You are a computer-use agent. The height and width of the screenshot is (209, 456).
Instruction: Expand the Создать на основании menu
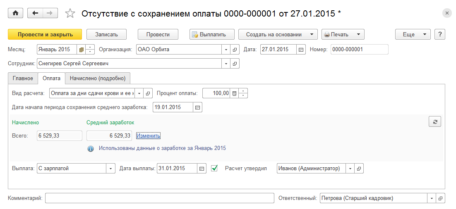coord(313,34)
